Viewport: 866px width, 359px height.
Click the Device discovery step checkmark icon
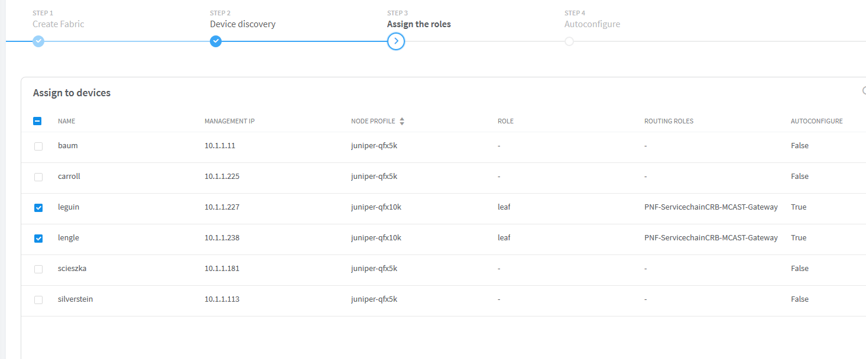tap(216, 41)
